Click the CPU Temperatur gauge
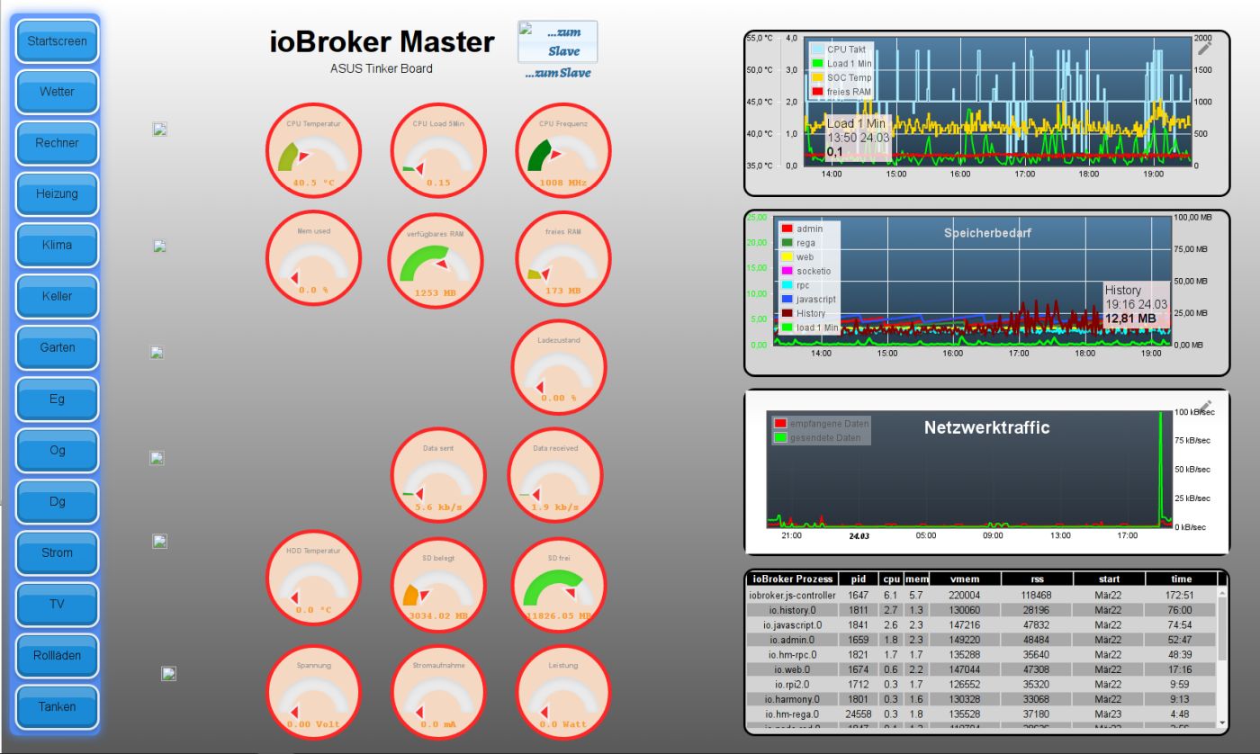The width and height of the screenshot is (1260, 754). point(313,150)
